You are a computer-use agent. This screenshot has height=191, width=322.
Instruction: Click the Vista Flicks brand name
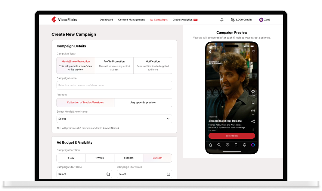pos(68,20)
